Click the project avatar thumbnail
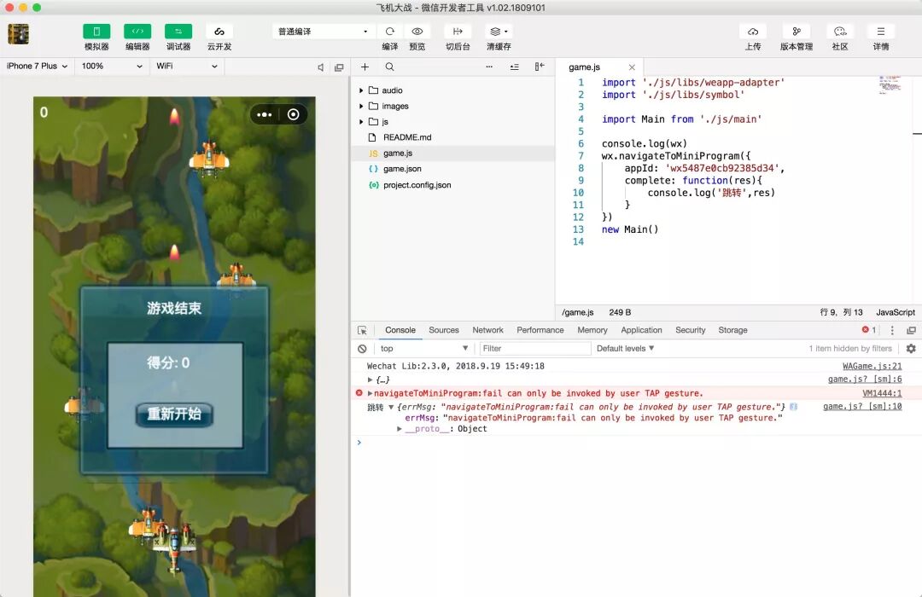Image resolution: width=922 pixels, height=597 pixels. (18, 34)
